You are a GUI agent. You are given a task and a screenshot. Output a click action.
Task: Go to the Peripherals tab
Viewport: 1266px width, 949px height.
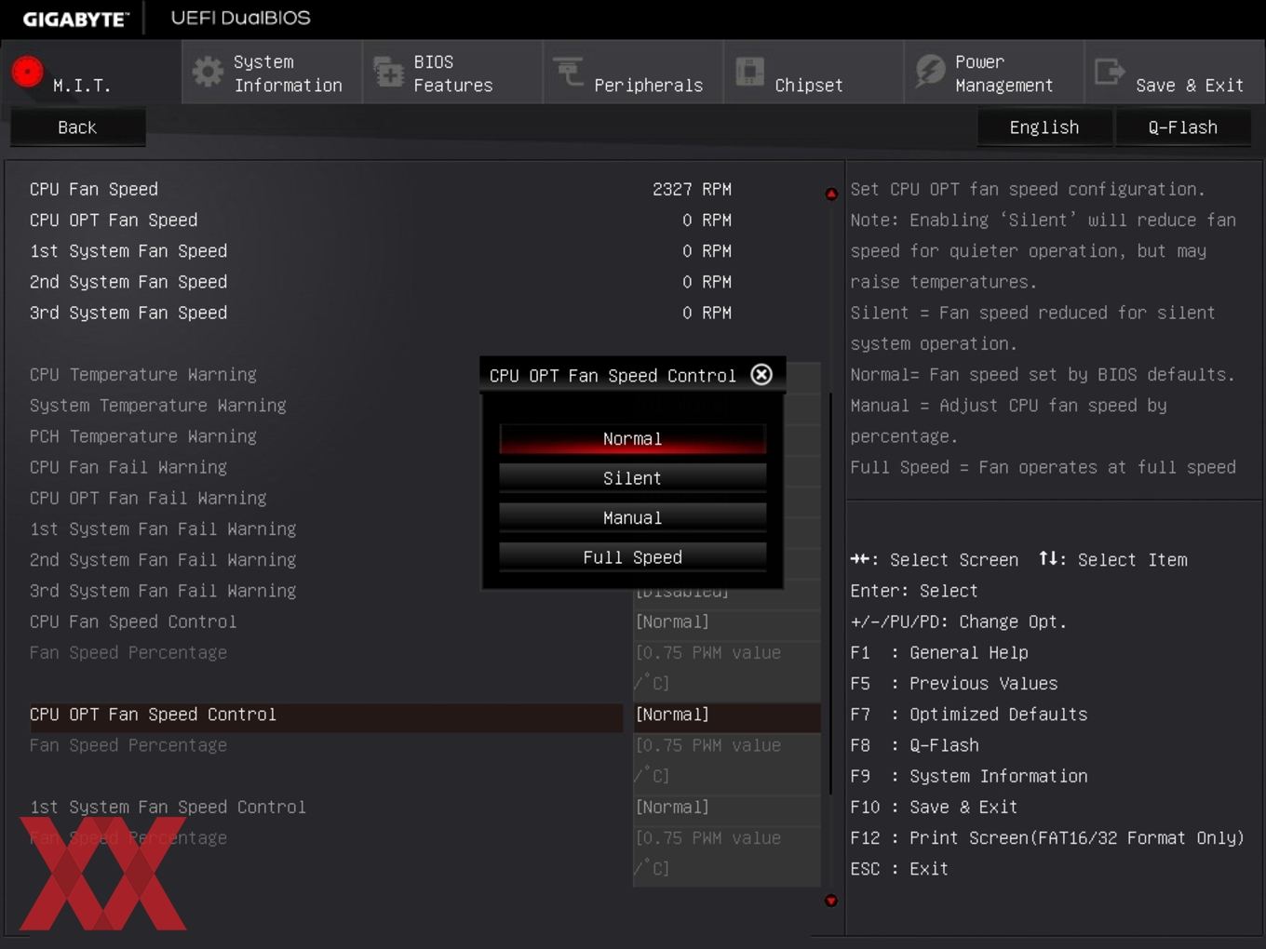tap(633, 72)
